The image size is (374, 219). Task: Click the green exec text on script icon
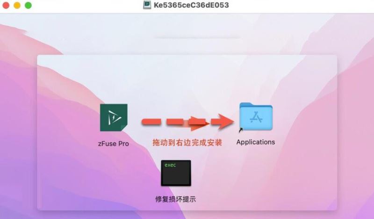pos(170,165)
